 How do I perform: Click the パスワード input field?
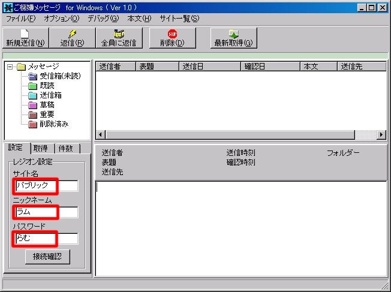click(x=47, y=239)
